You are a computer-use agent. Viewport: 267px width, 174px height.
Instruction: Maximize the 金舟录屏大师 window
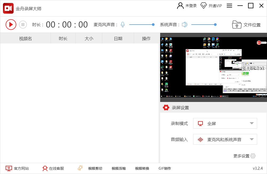coord(251,6)
